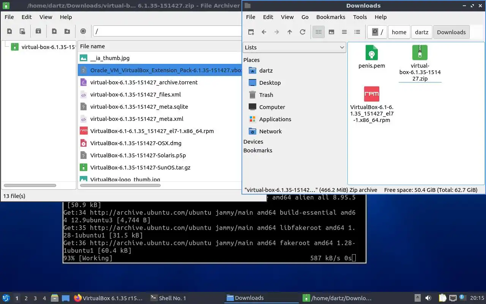Screen dimensions: 486x304
Task: Click the dartz breadcrumb button
Action: coord(421,32)
